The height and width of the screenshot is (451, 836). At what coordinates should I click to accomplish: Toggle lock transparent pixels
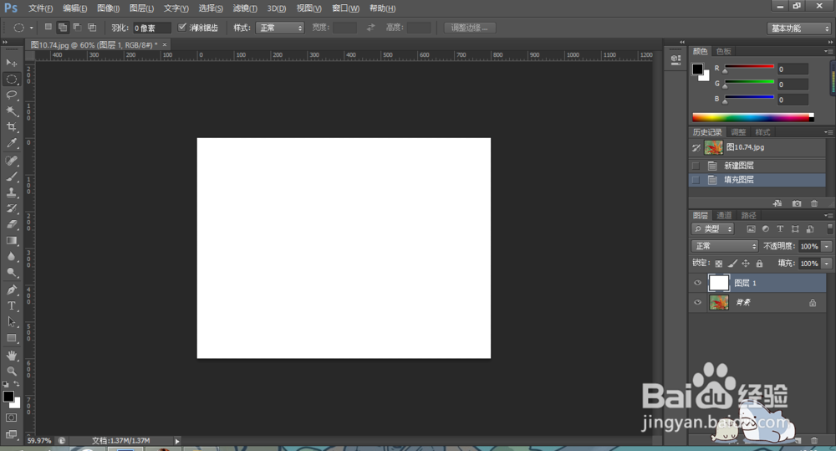[x=719, y=263]
